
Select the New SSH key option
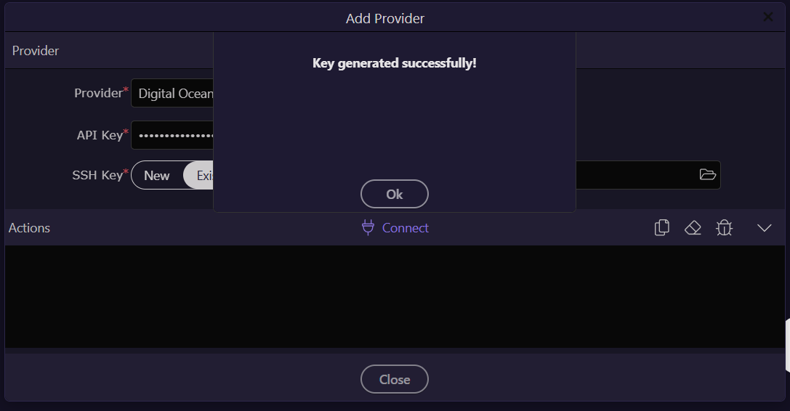pos(157,175)
